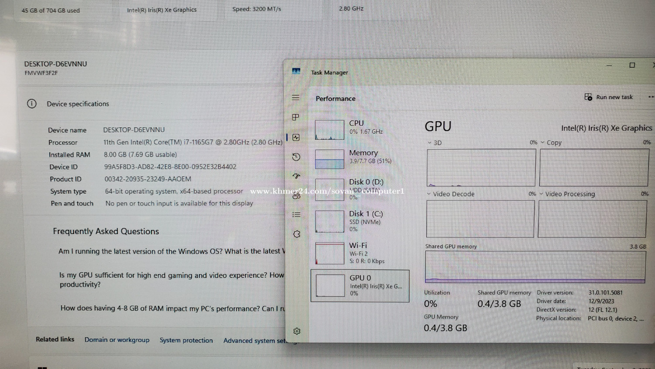The width and height of the screenshot is (655, 369).
Task: Click the Shared GPU memory graph
Action: coord(535,267)
